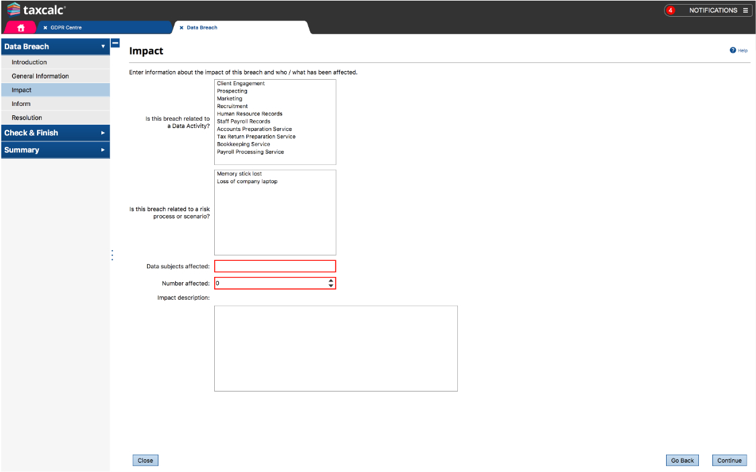Image resolution: width=756 pixels, height=472 pixels.
Task: Switch to the GDPR Centre tab
Action: click(66, 27)
